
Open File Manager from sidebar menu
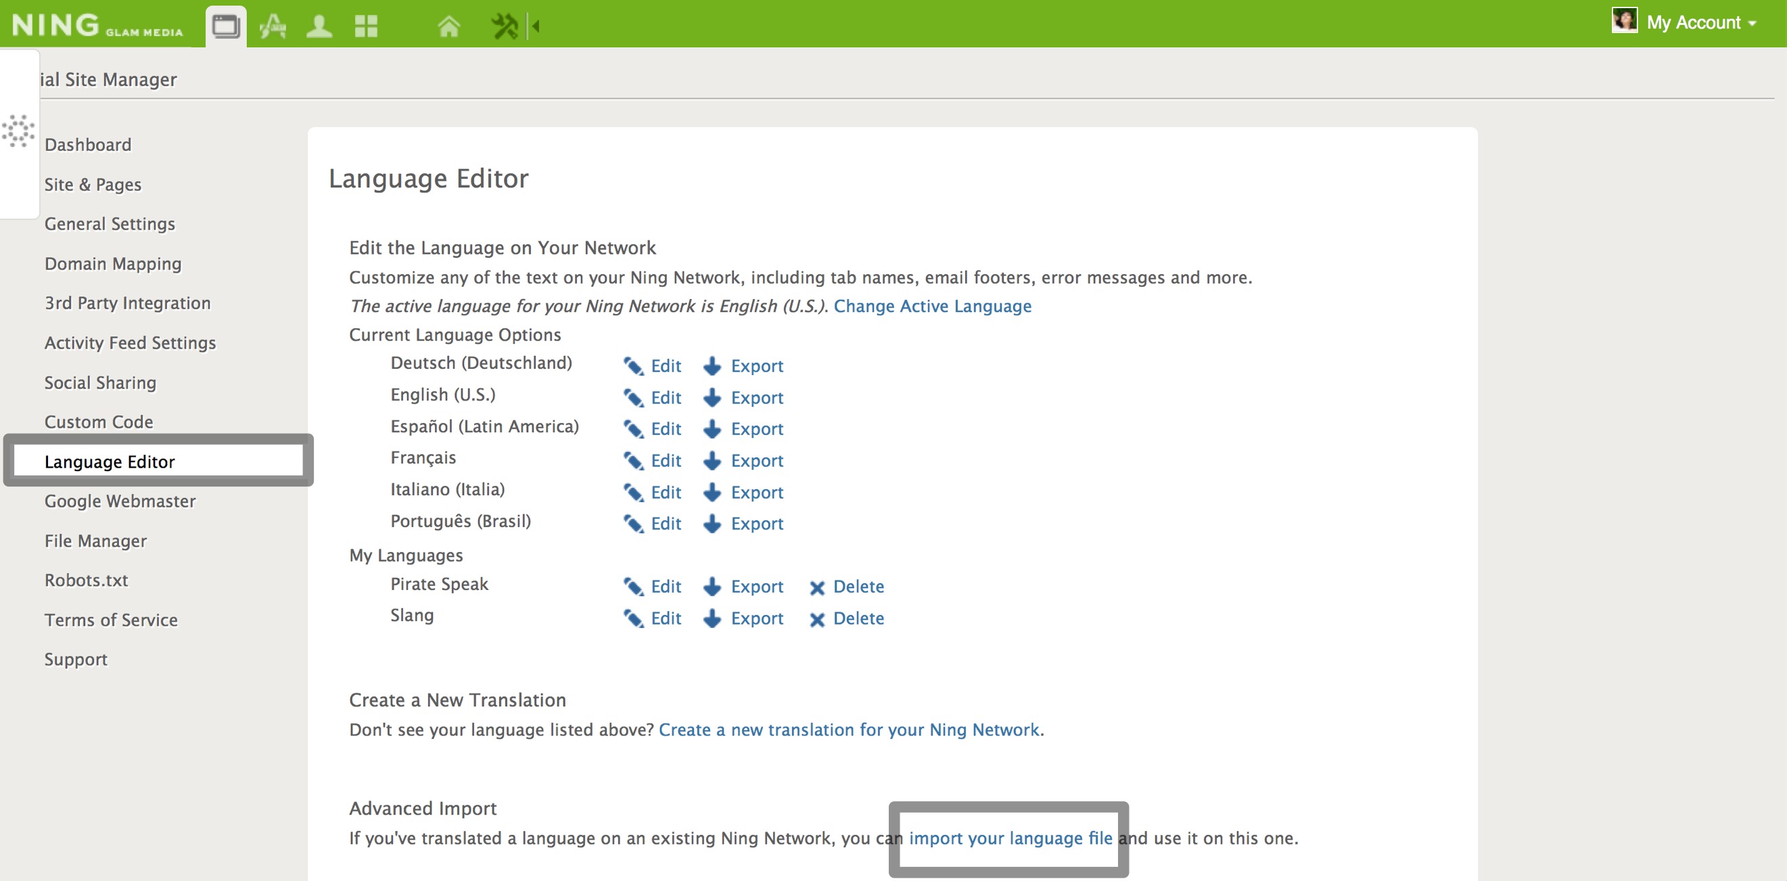96,541
